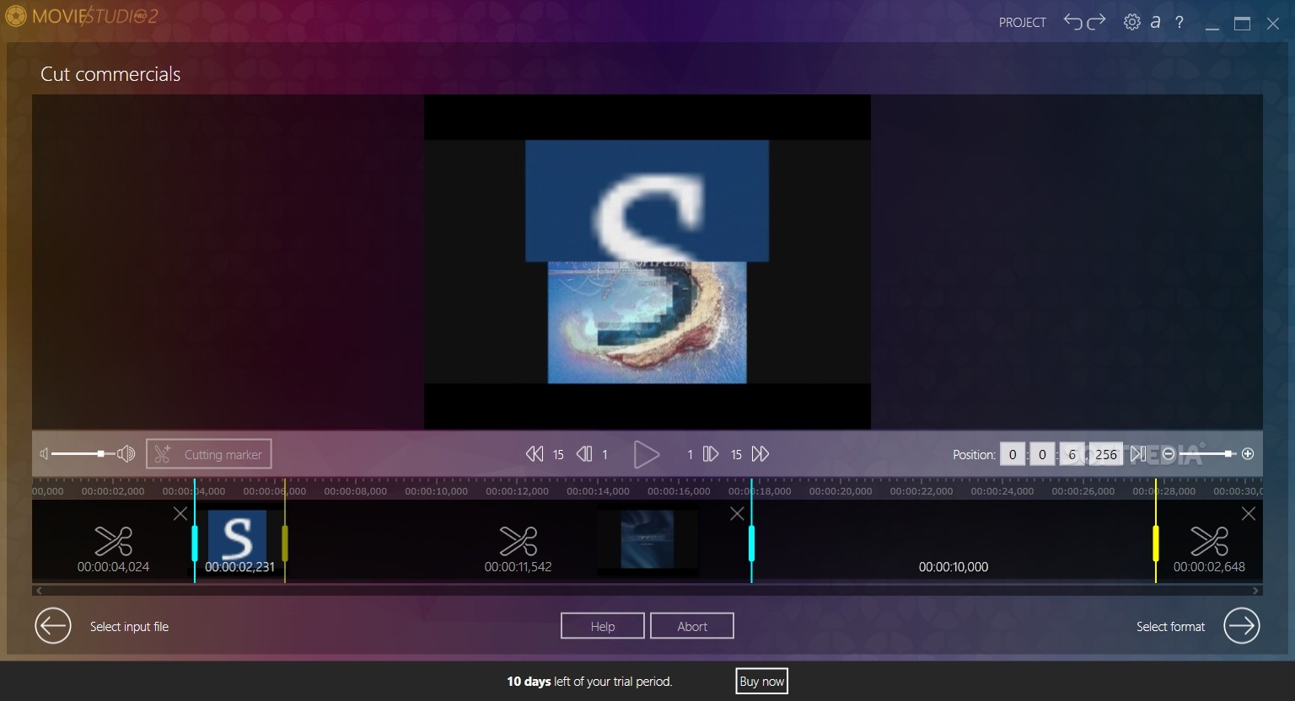
Task: Adjust the volume slider
Action: pyautogui.click(x=83, y=454)
